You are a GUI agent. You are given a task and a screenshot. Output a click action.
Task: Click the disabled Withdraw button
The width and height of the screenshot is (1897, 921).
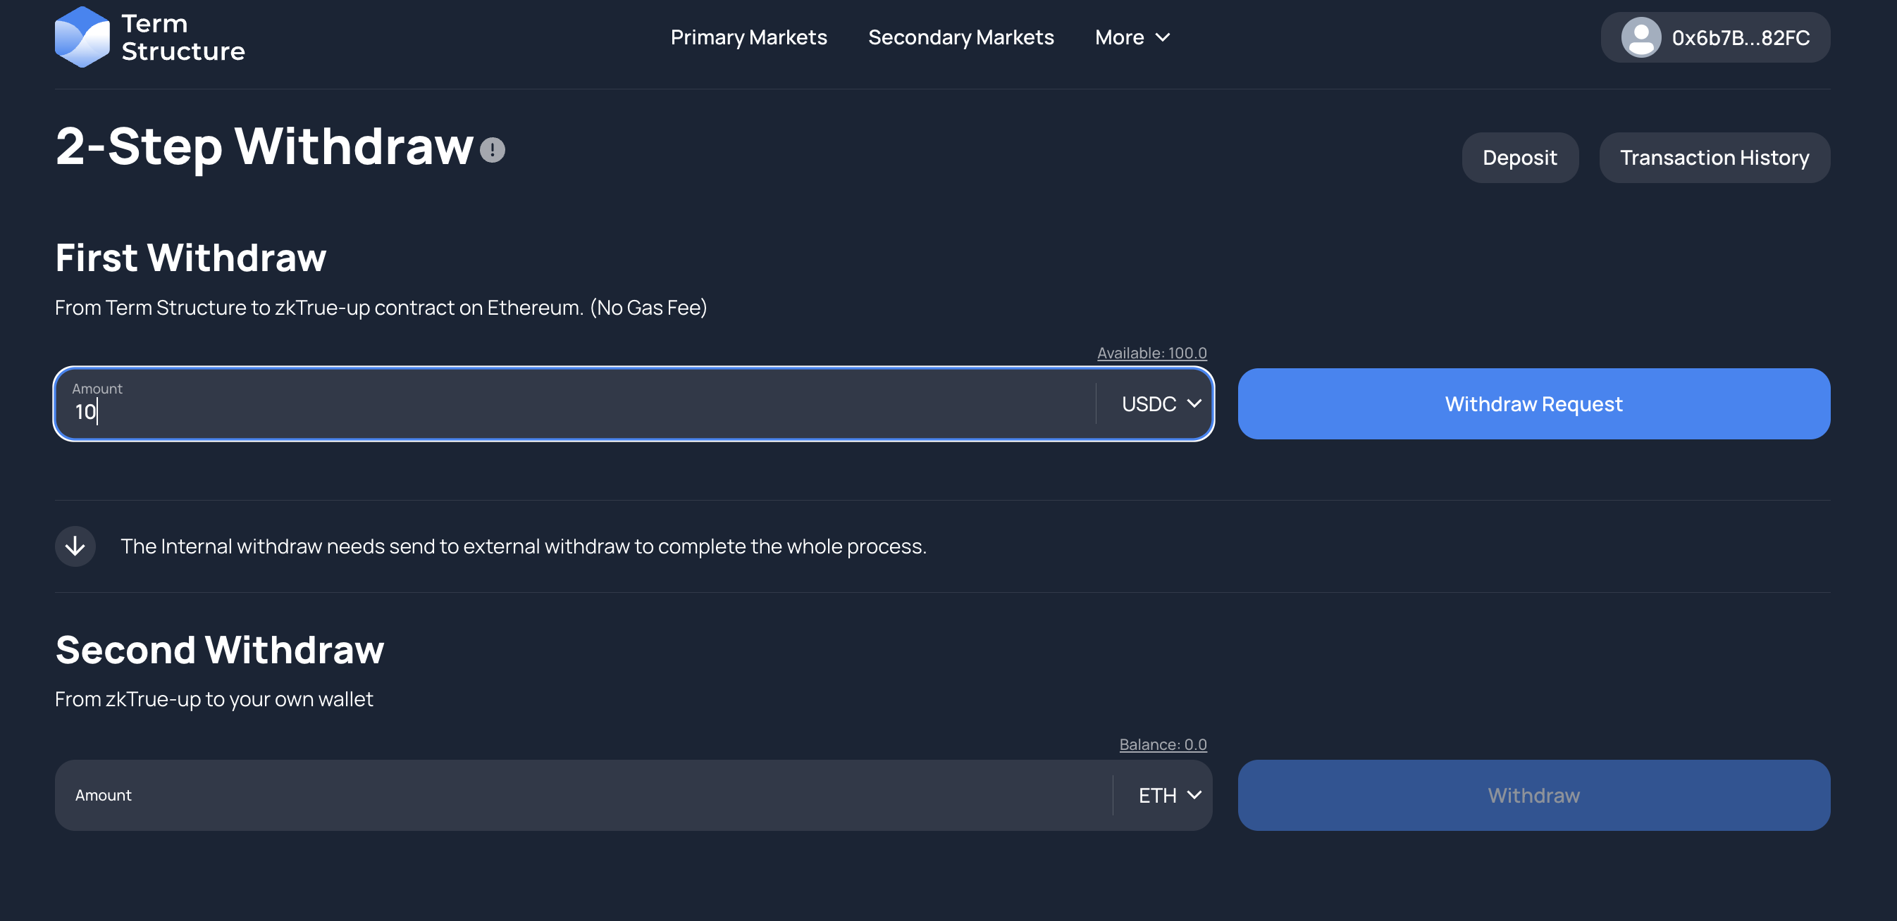1533,795
